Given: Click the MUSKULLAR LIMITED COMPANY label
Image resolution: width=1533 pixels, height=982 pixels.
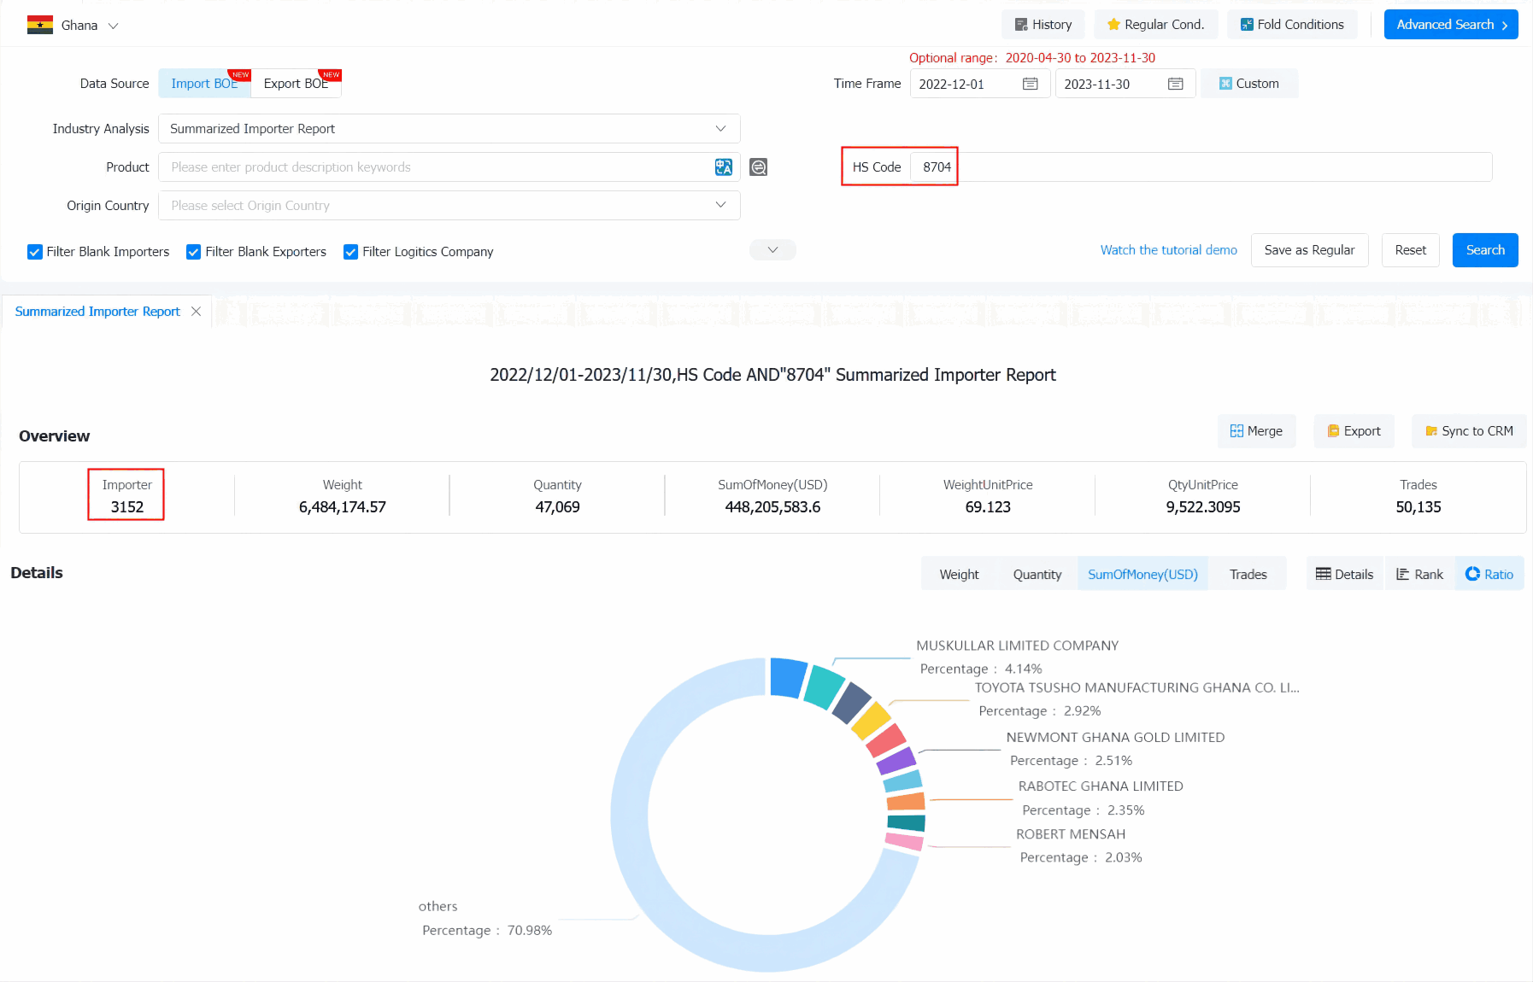Looking at the screenshot, I should (1017, 646).
